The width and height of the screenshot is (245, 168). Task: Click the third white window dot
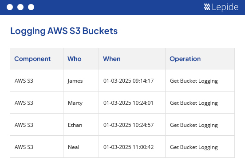pyautogui.click(x=31, y=7)
